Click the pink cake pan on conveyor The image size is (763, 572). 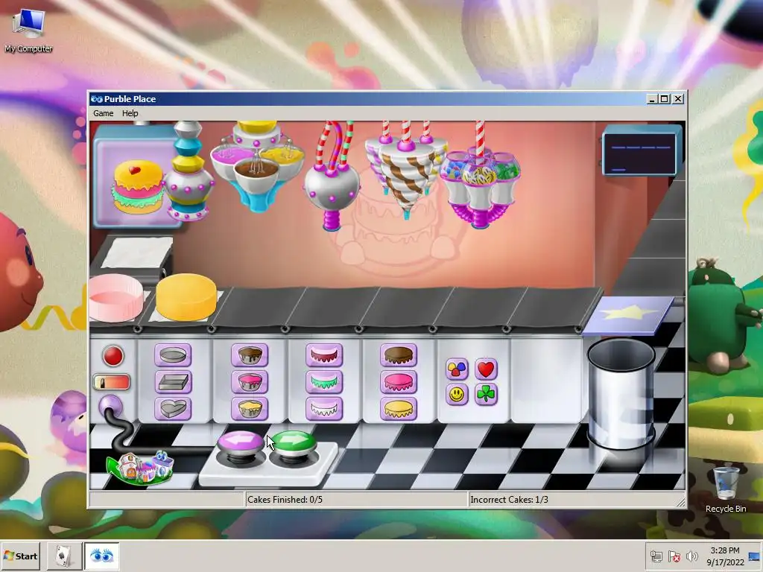[x=116, y=298]
